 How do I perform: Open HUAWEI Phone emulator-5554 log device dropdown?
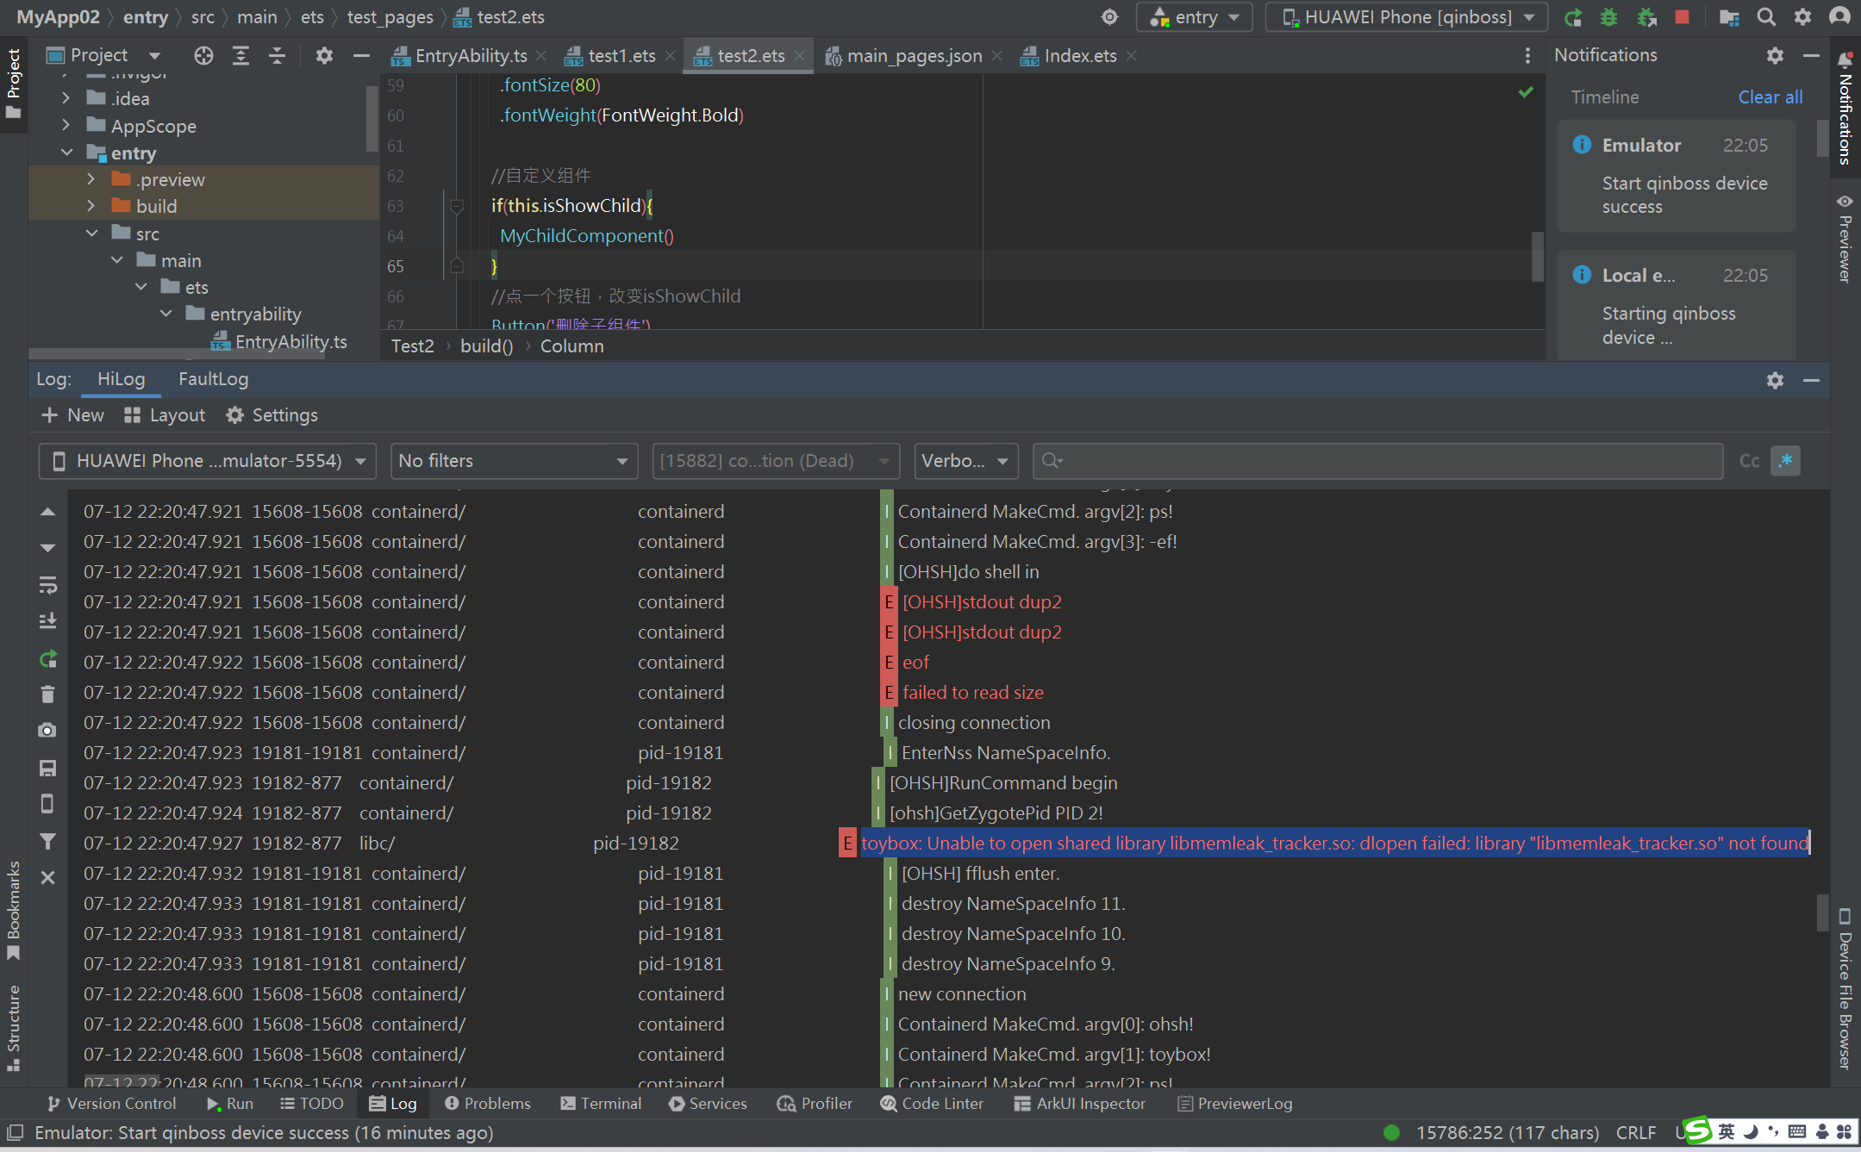(208, 461)
